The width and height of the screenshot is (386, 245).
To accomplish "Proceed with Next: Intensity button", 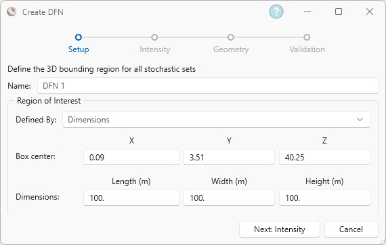I will click(280, 229).
